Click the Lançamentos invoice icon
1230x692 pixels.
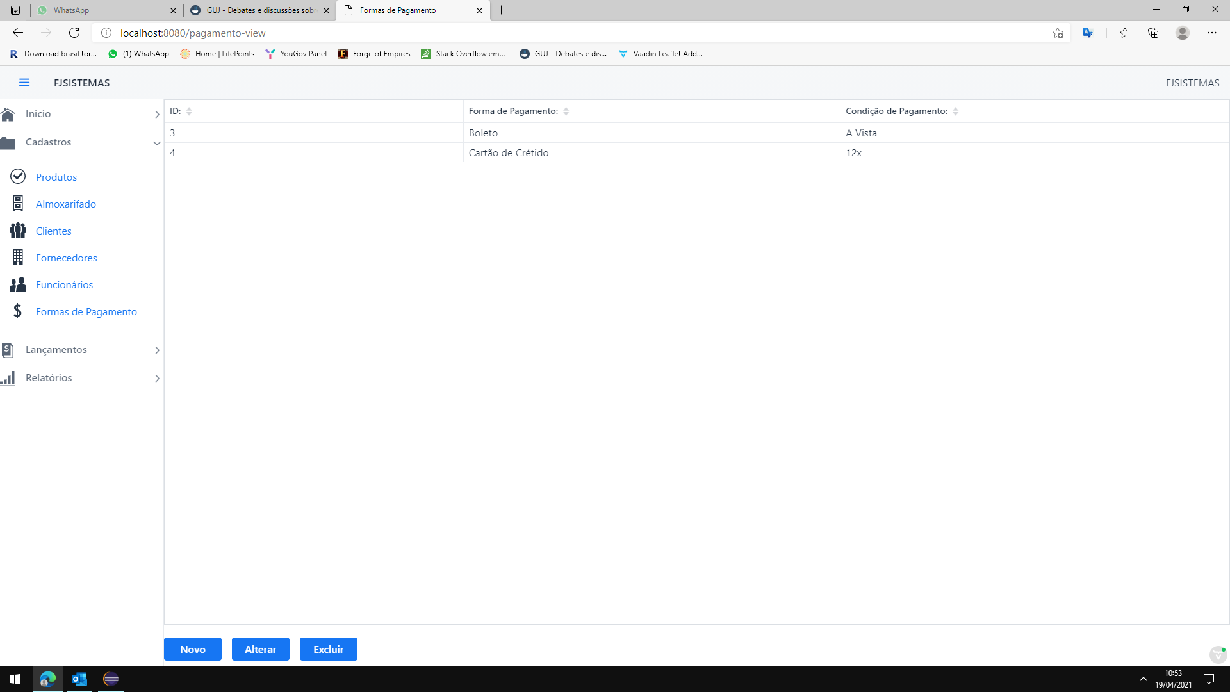point(8,350)
